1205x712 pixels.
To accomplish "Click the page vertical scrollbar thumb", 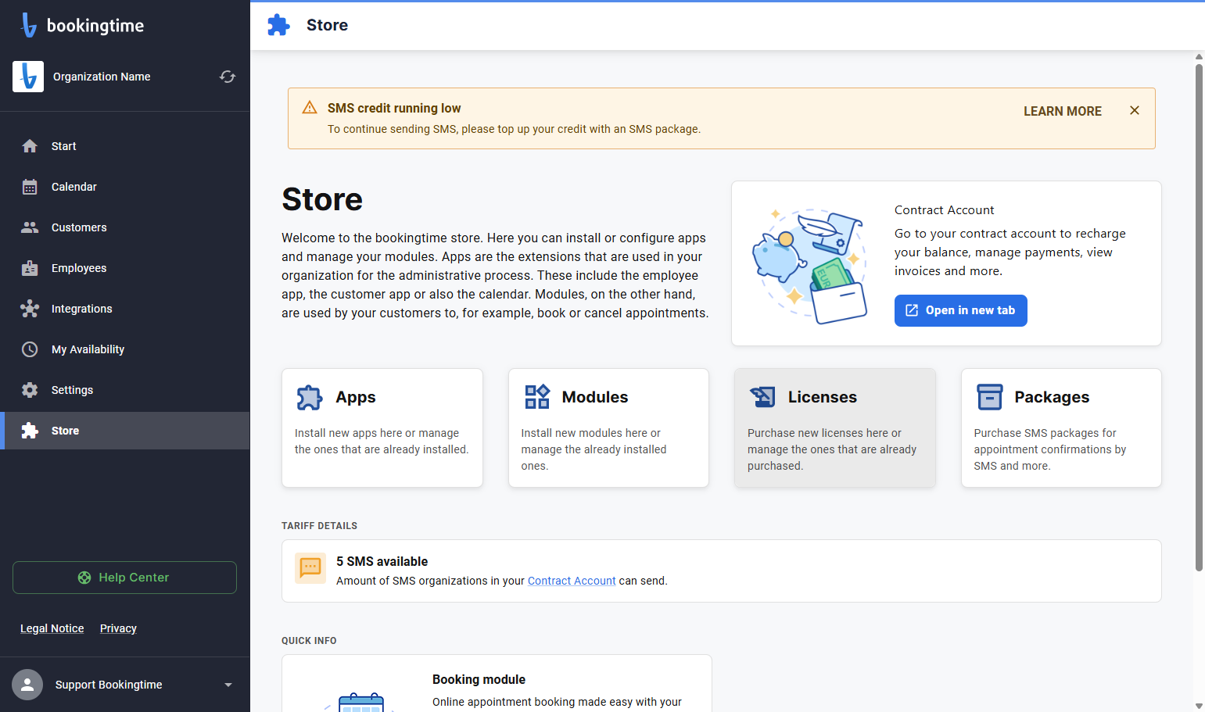I will tap(1199, 317).
